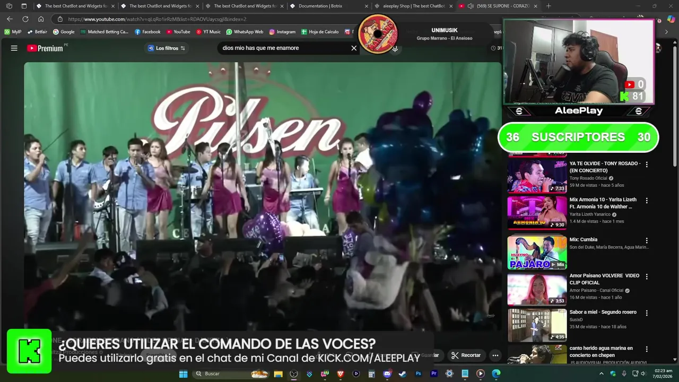Open Google bookmark

tap(64, 32)
